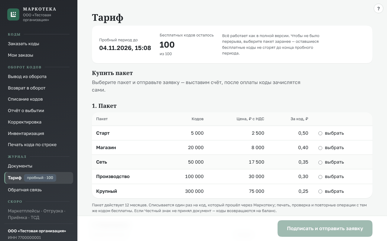Viewport: 387px width, 241px height.
Task: Click Подписать и отправить заявку button
Action: (325, 228)
